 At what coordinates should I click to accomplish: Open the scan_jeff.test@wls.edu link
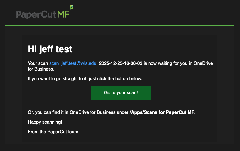point(73,63)
